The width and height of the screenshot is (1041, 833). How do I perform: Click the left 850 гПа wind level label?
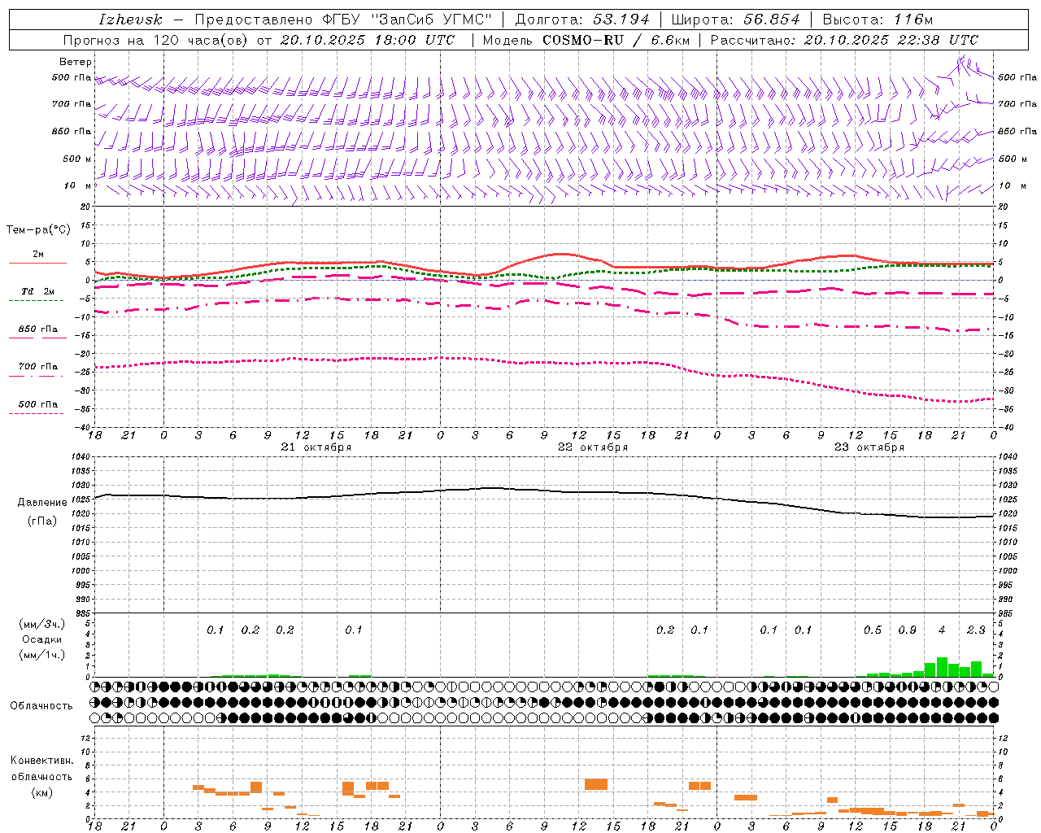click(x=72, y=131)
